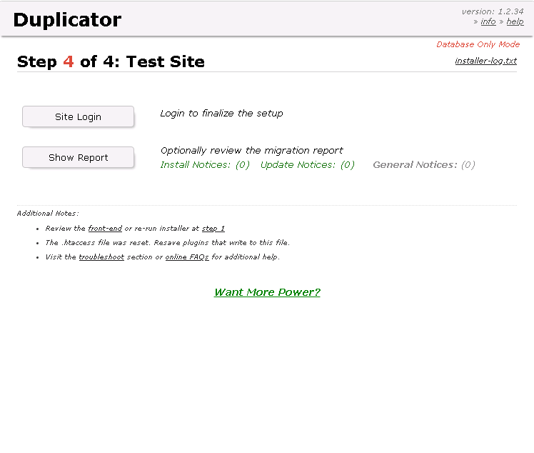Viewport: 534px width, 453px height.
Task: Re-run the installer via the step 1 link
Action: 213,229
